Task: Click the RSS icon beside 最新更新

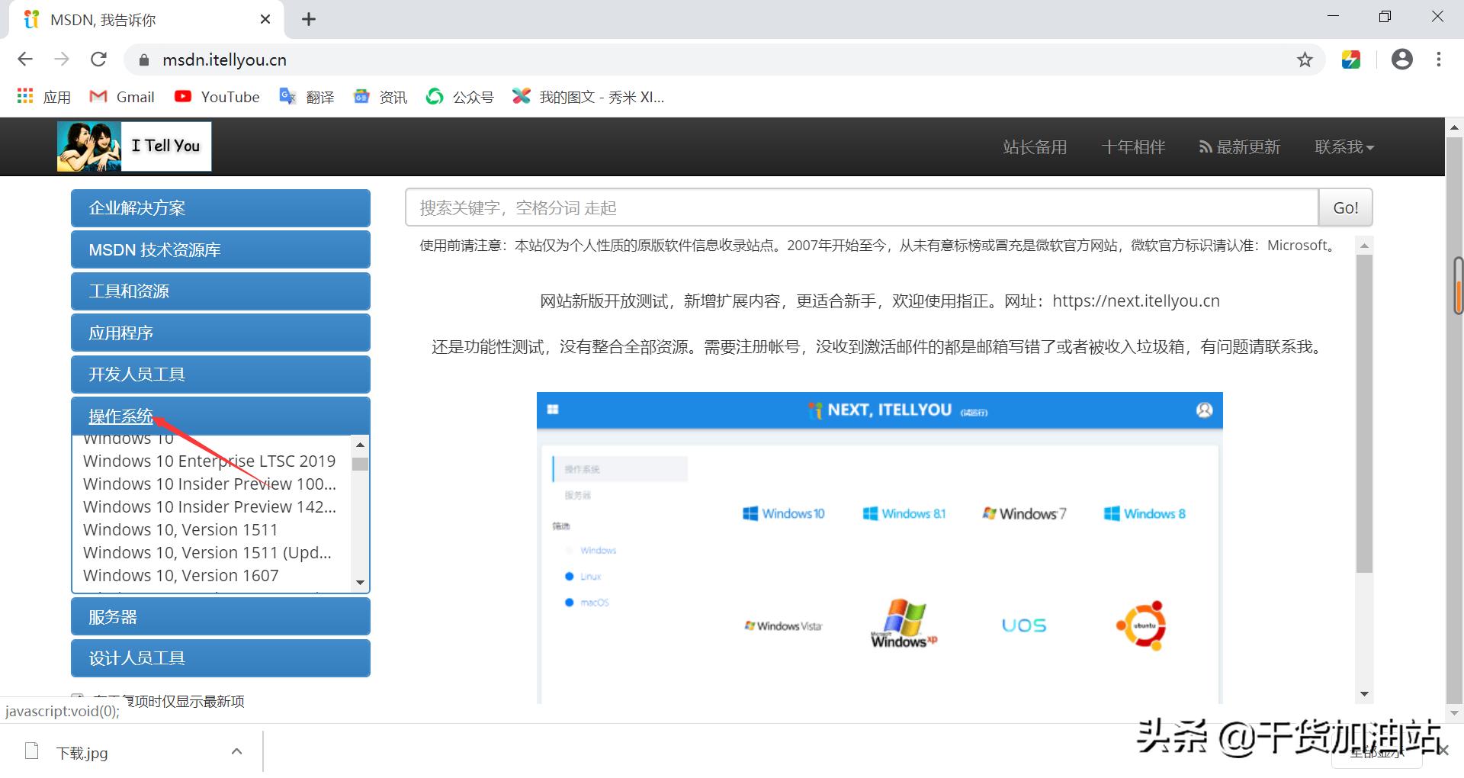Action: pos(1206,146)
